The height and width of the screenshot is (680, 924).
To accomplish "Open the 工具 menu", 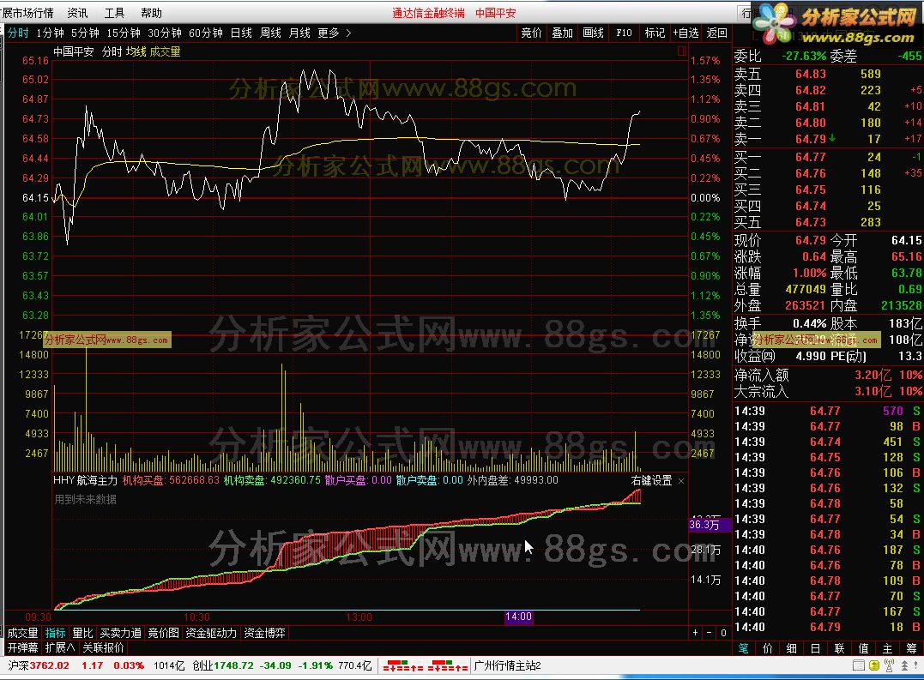I will [114, 13].
